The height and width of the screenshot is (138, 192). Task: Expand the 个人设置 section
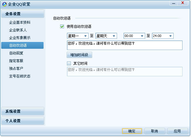pyautogui.click(x=23, y=121)
